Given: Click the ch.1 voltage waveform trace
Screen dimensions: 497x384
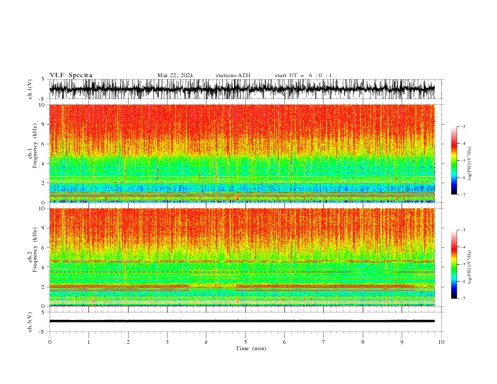Looking at the screenshot, I should point(242,89).
